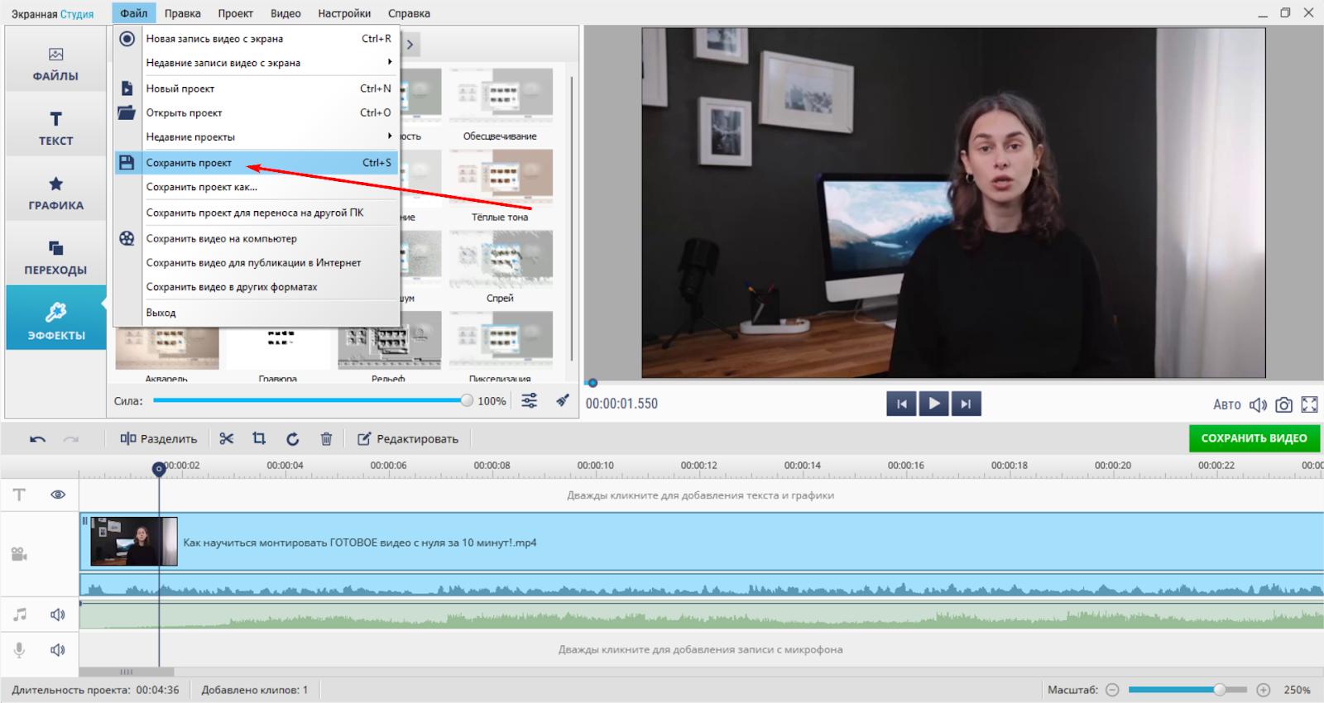Take a snapshot with camera icon
Viewport: 1324px width, 703px height.
click(x=1283, y=404)
